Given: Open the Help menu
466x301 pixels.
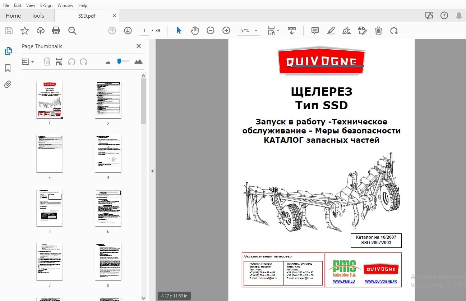Looking at the screenshot, I should (x=83, y=5).
